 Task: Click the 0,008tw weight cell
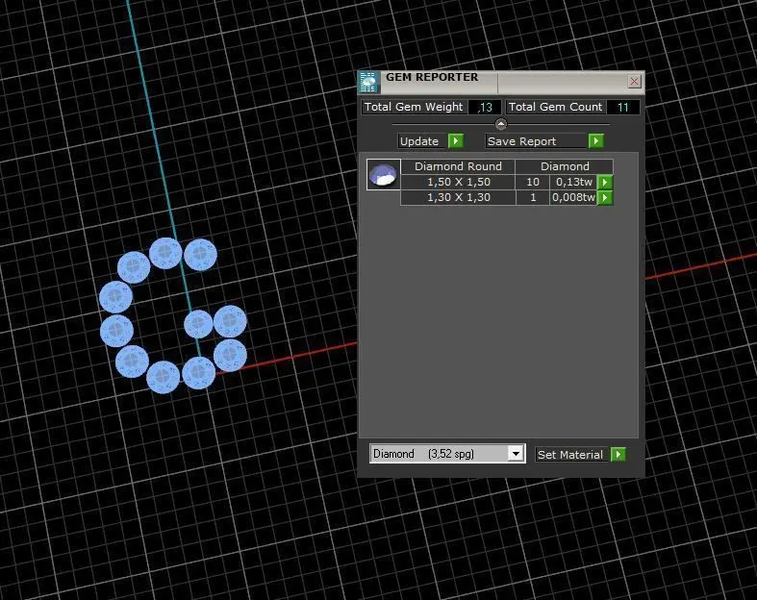[x=573, y=197]
